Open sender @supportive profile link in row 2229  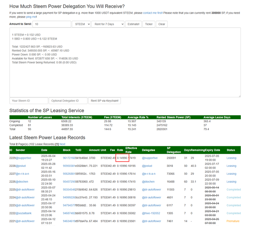point(23,158)
